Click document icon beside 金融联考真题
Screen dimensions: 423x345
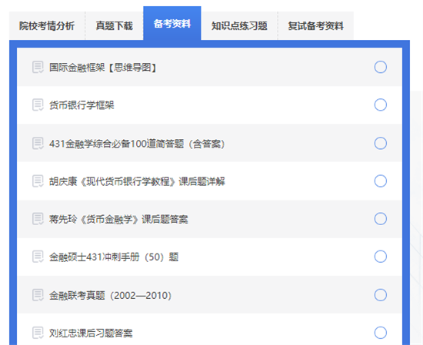point(38,295)
